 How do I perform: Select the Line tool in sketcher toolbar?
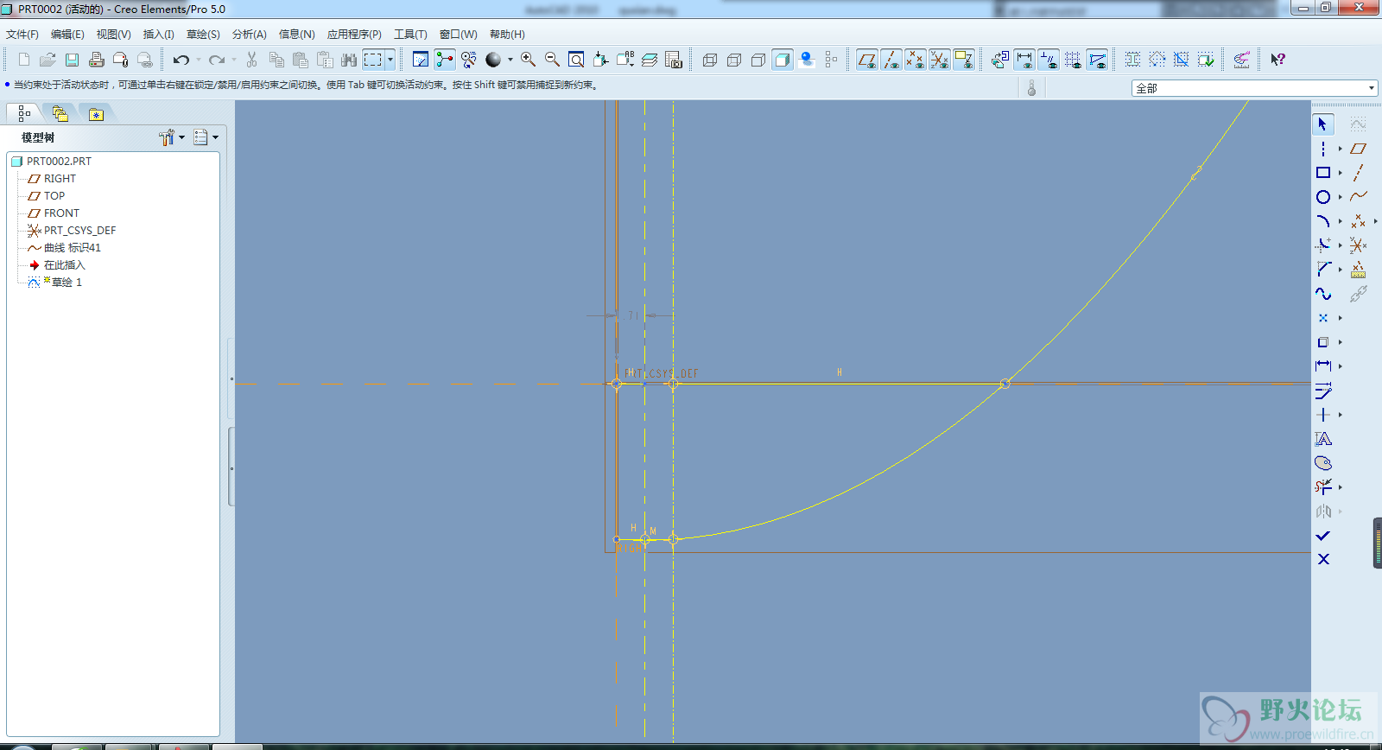(x=1323, y=149)
